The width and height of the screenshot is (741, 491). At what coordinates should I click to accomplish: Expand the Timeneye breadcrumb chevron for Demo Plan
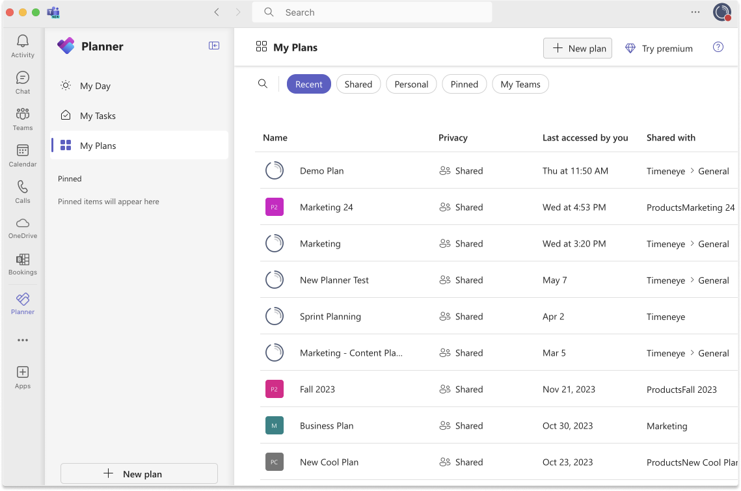pos(692,170)
